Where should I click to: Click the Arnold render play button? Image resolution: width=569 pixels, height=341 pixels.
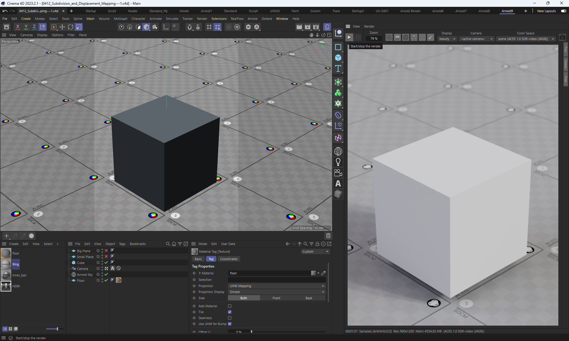click(x=349, y=37)
